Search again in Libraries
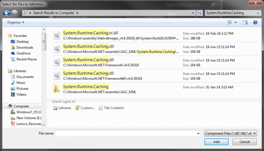 click(x=62, y=108)
